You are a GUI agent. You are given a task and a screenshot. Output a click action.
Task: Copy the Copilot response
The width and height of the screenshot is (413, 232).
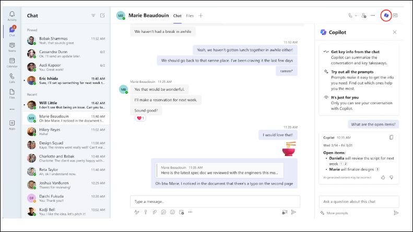point(392,137)
